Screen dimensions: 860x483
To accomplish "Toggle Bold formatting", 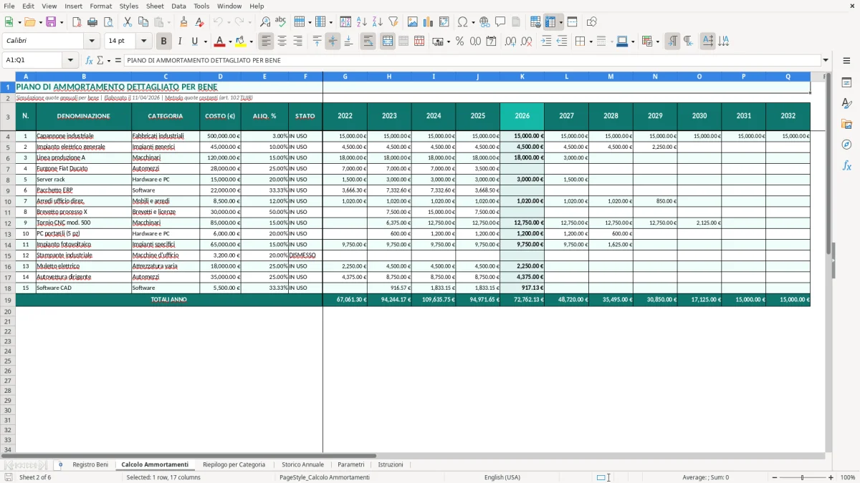I will point(164,42).
